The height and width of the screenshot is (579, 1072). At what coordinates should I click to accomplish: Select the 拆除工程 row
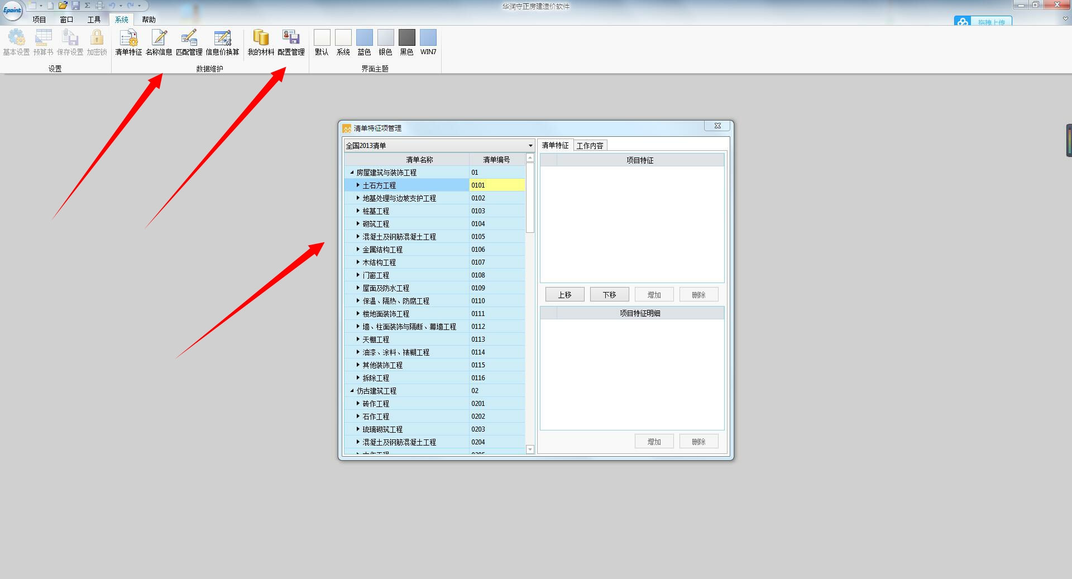pyautogui.click(x=434, y=378)
